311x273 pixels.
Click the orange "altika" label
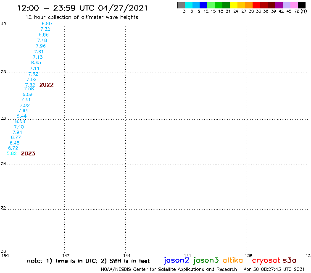(x=233, y=260)
